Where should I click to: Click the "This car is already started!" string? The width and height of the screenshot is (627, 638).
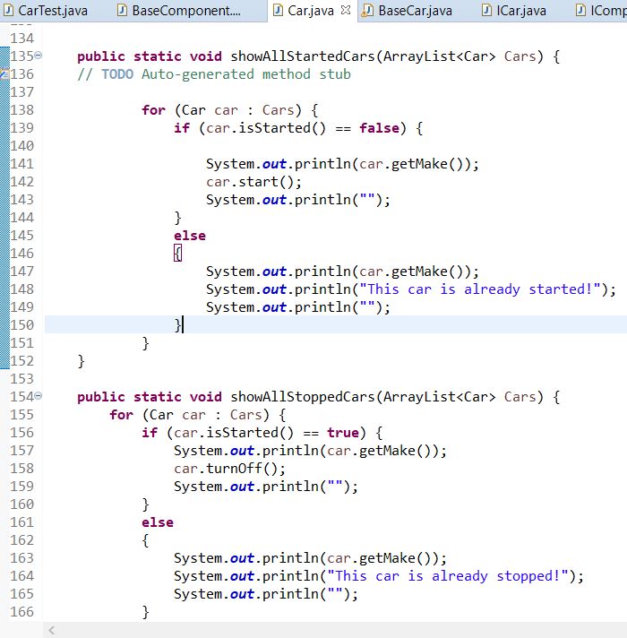pos(480,289)
